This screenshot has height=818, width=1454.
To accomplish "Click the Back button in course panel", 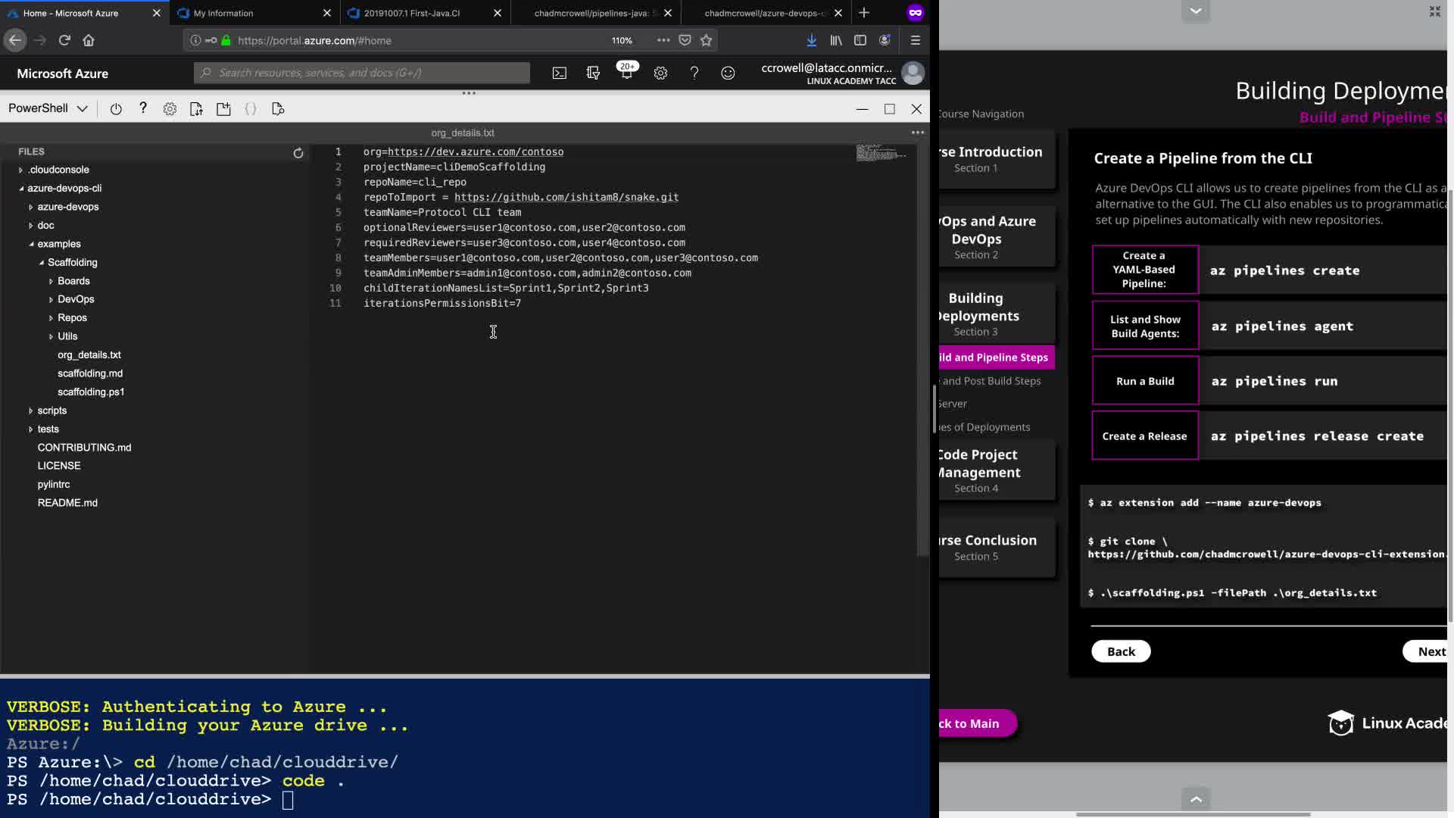I will coord(1121,651).
